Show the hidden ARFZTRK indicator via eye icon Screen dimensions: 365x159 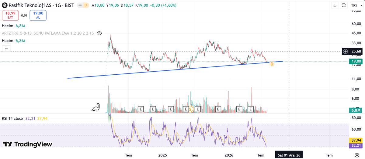coord(99,33)
